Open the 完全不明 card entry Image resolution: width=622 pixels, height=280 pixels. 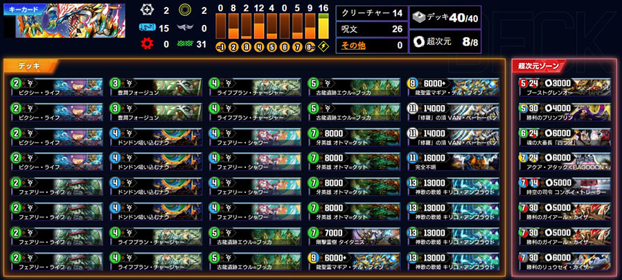(x=453, y=162)
